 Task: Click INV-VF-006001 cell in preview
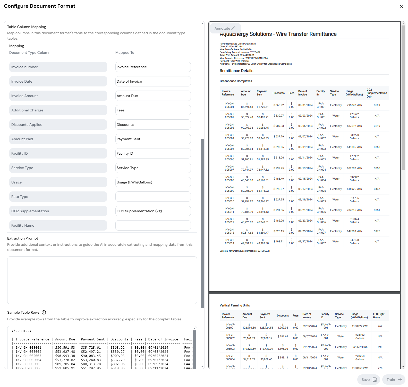click(230, 326)
